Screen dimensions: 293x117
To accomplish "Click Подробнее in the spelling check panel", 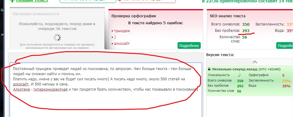I will coord(189,45).
